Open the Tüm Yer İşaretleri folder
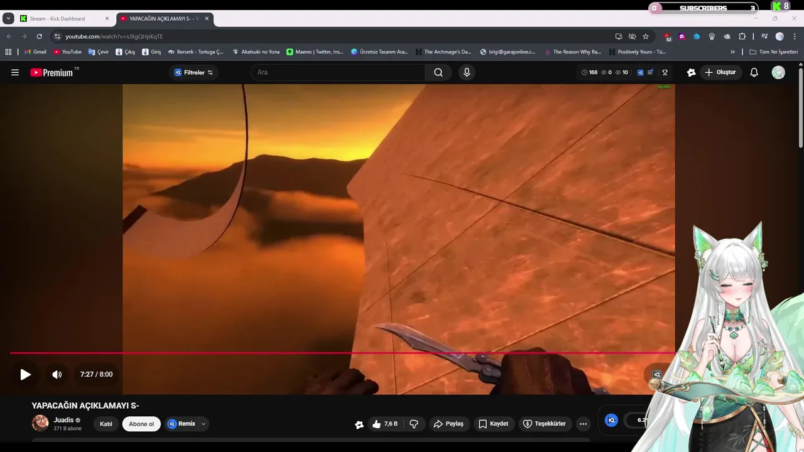The height and width of the screenshot is (452, 804). (x=773, y=52)
